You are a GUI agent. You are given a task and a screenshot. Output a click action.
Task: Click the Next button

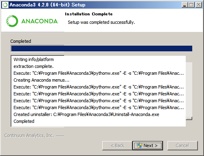pyautogui.click(x=148, y=145)
